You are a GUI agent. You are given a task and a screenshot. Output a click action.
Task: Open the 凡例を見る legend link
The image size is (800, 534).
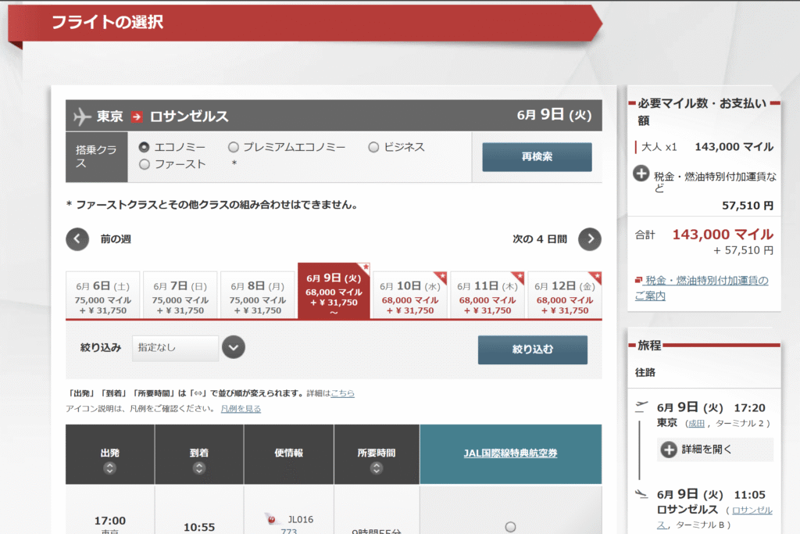point(241,408)
